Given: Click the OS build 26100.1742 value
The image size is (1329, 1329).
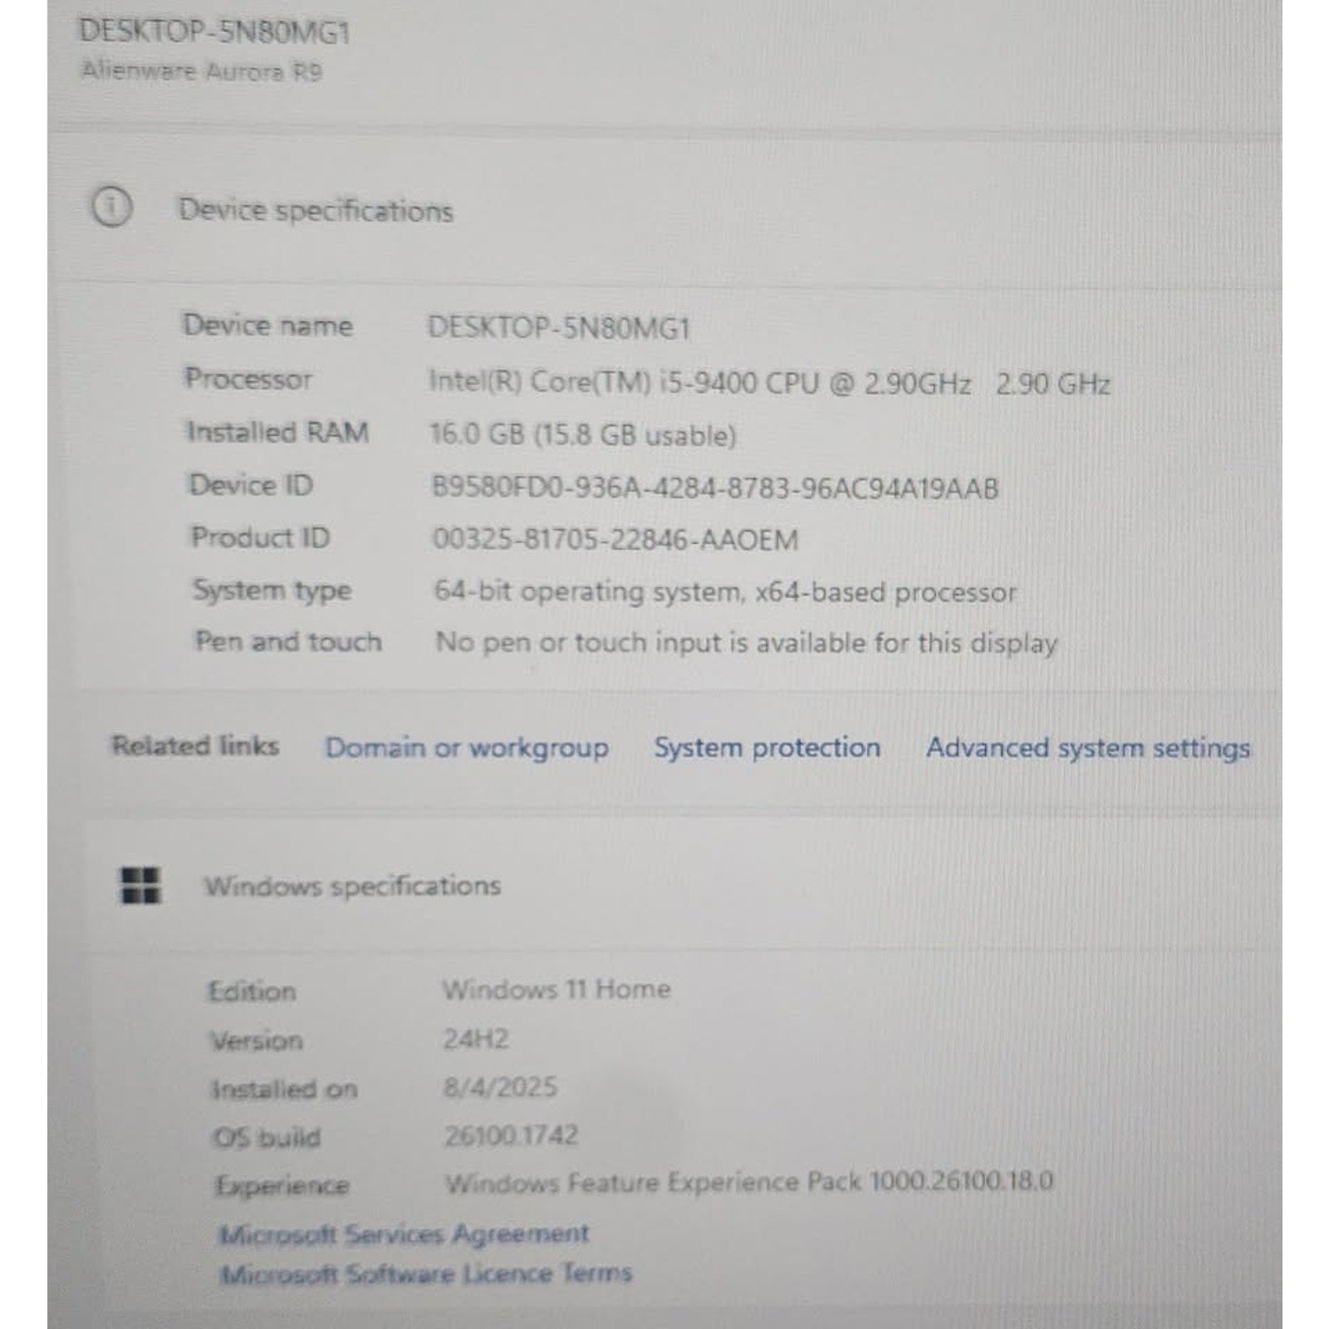Looking at the screenshot, I should point(511,1135).
